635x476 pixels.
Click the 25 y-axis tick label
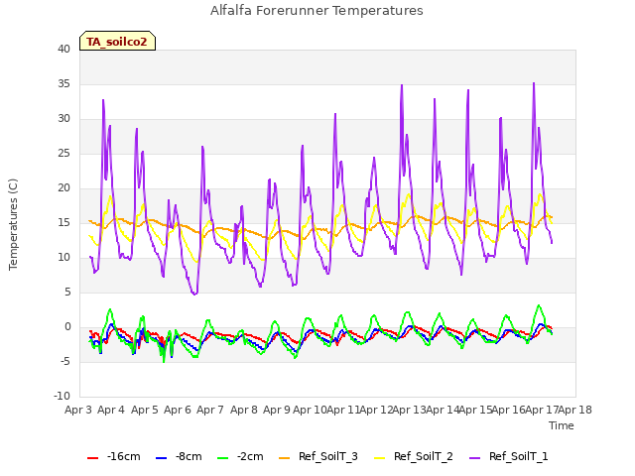point(63,154)
